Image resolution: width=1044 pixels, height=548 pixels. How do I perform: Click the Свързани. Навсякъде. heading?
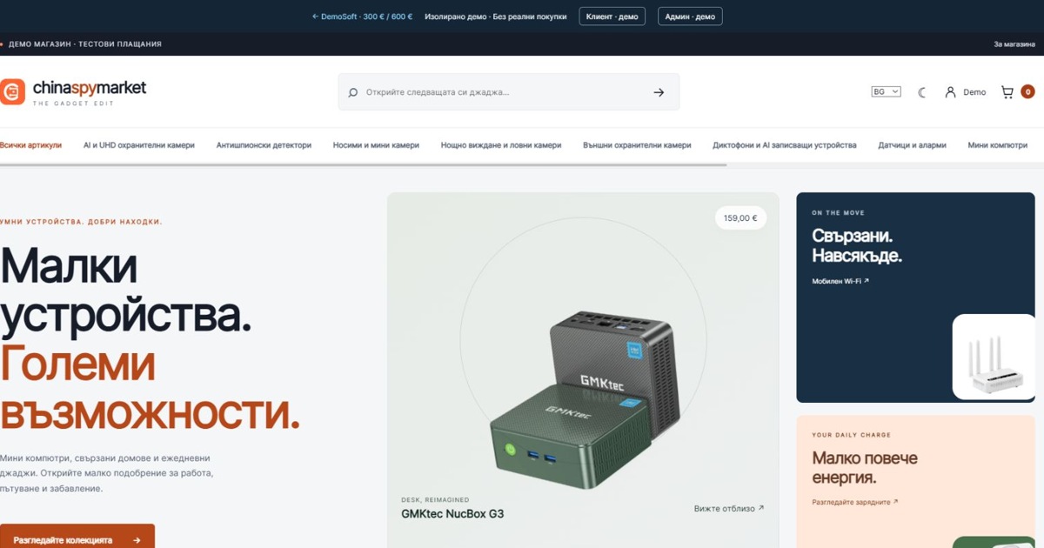[857, 245]
